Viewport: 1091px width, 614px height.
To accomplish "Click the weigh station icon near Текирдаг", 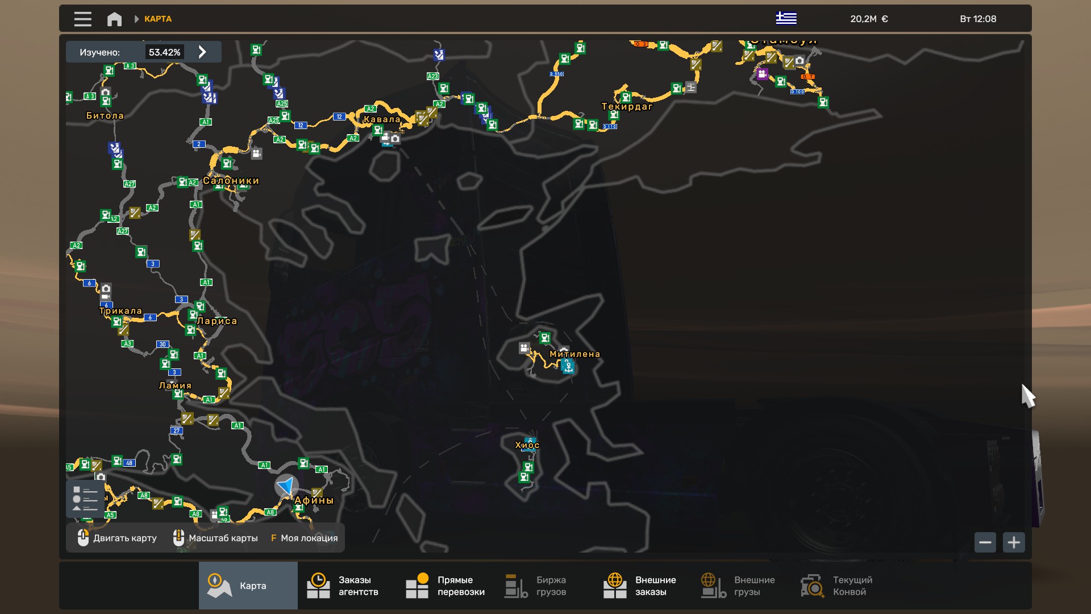I will pyautogui.click(x=691, y=87).
